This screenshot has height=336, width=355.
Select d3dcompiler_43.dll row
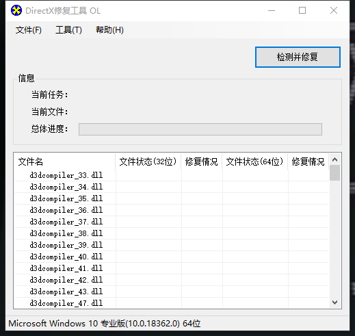click(172, 292)
